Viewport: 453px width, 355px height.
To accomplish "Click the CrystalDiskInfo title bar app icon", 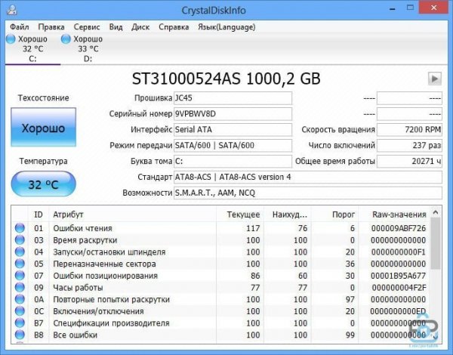I will pos(12,10).
